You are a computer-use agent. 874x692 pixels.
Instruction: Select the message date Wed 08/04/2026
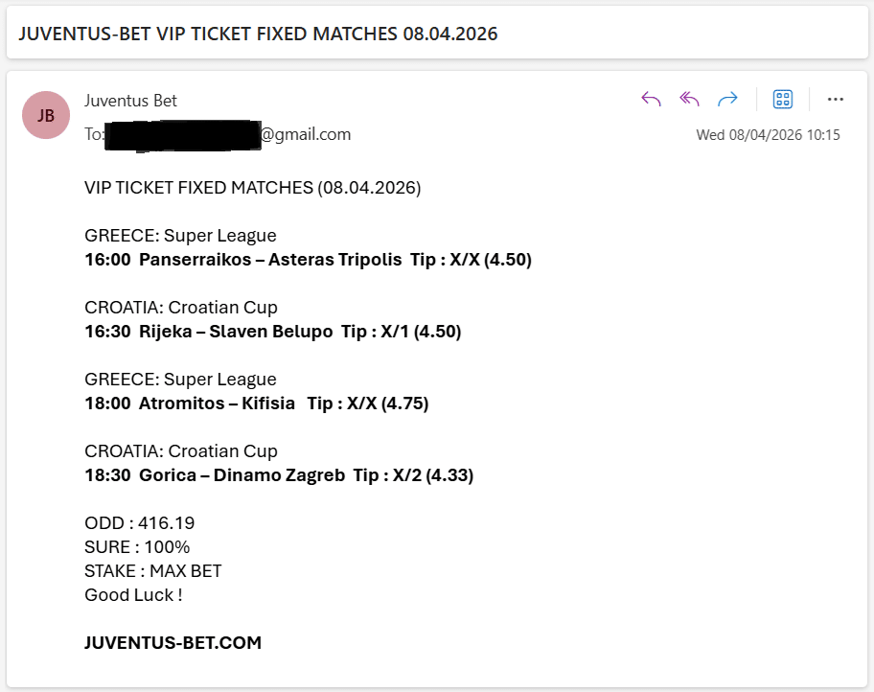point(767,134)
